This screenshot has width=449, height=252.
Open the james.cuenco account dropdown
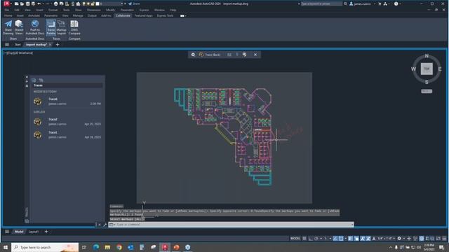click(362, 3)
